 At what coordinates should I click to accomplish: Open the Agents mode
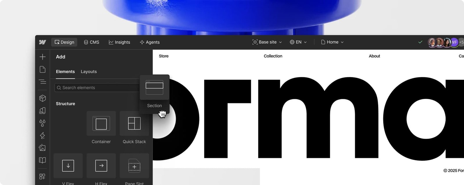click(x=150, y=42)
